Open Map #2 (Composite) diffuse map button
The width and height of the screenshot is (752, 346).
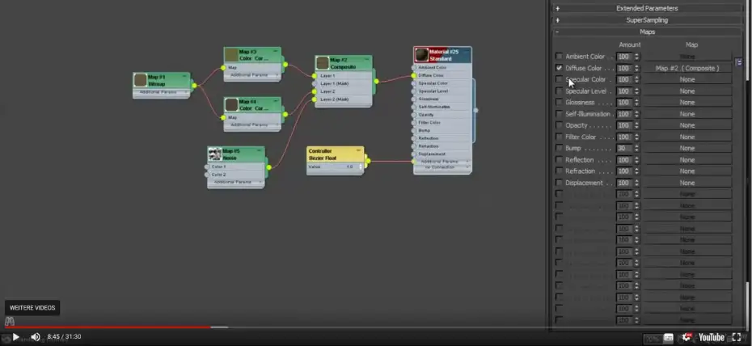pyautogui.click(x=687, y=68)
